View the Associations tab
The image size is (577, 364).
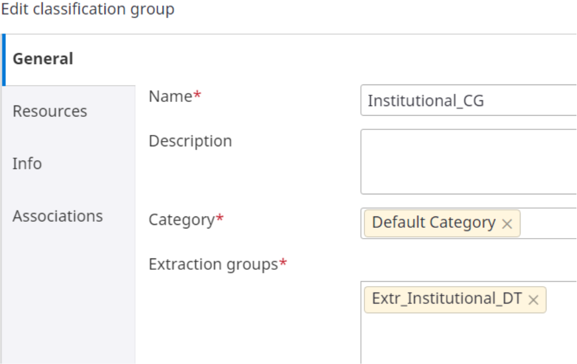58,216
